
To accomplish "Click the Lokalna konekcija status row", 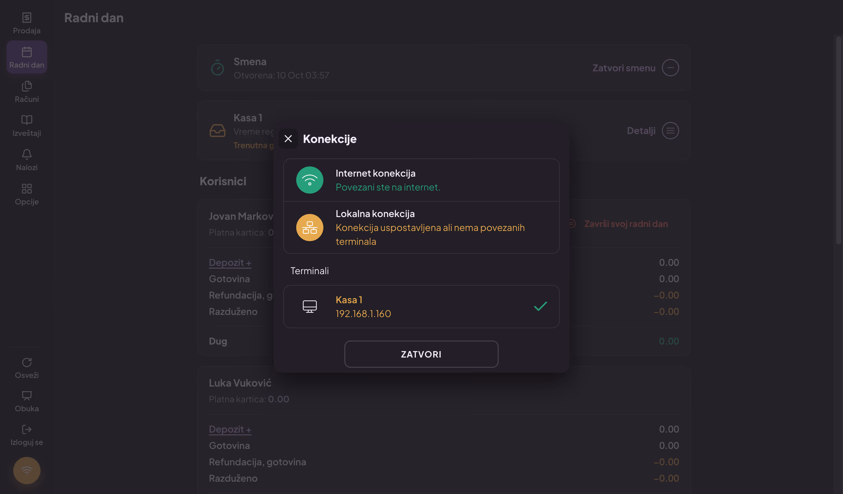I will (x=421, y=228).
